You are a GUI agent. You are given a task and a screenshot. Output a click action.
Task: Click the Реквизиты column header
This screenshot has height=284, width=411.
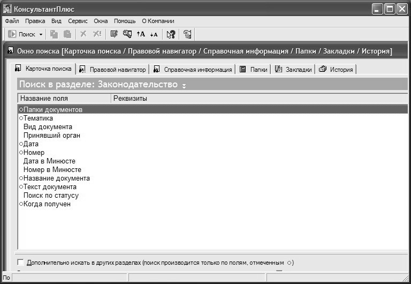point(260,99)
